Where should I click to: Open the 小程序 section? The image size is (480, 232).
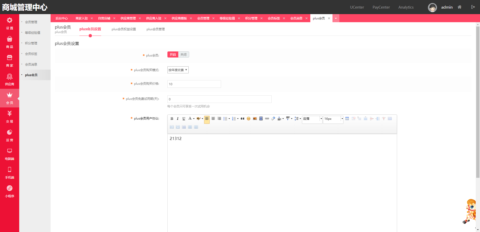pyautogui.click(x=10, y=191)
